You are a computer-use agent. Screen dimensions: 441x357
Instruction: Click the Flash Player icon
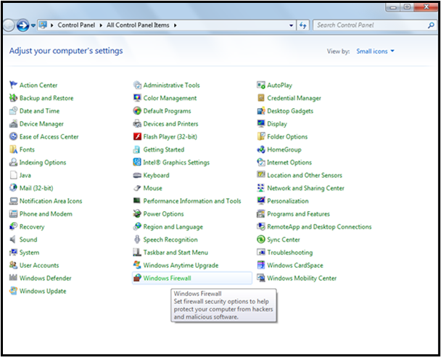click(x=137, y=136)
